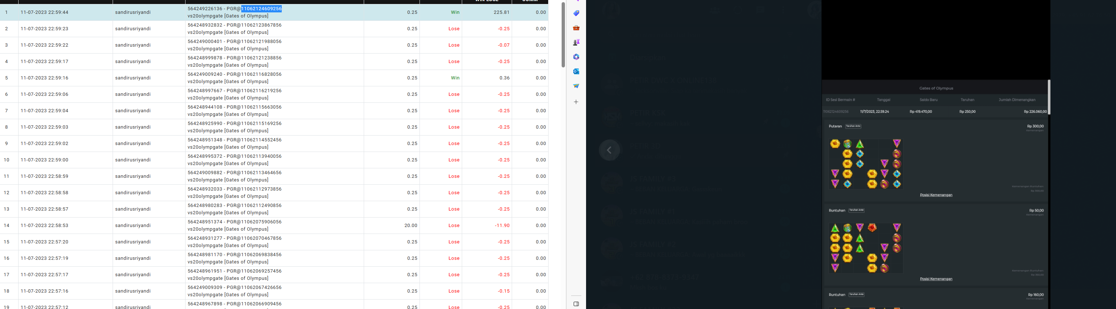Click Taruhan Ante badge in Rp 50,00 Runtuhan
Screen dimensions: 1116x309
pos(856,210)
